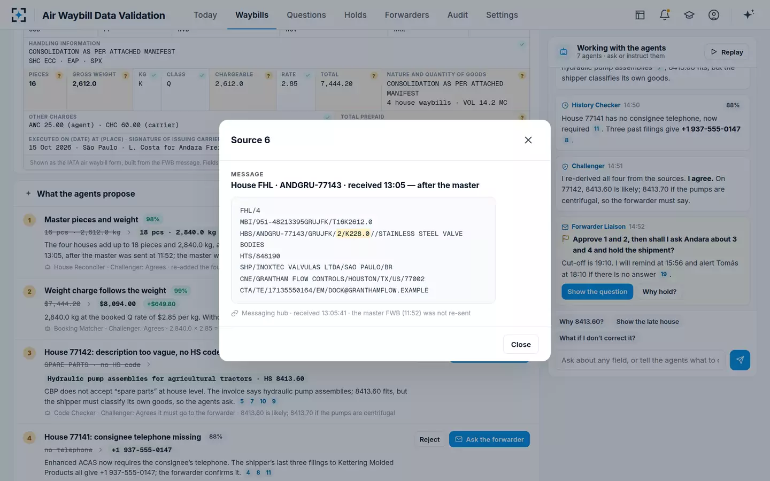The width and height of the screenshot is (770, 481).
Task: Switch to the Today tab
Action: click(205, 15)
